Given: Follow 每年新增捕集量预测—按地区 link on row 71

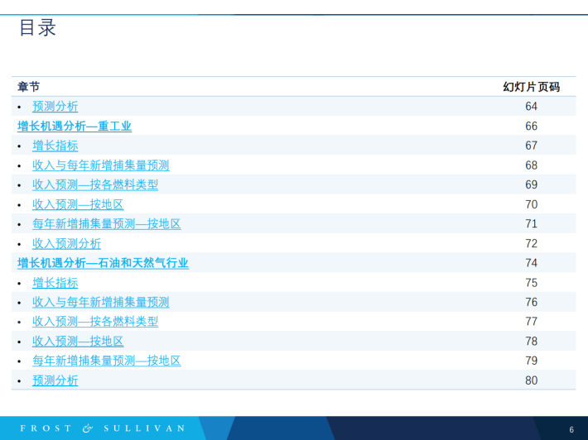Looking at the screenshot, I should [107, 224].
